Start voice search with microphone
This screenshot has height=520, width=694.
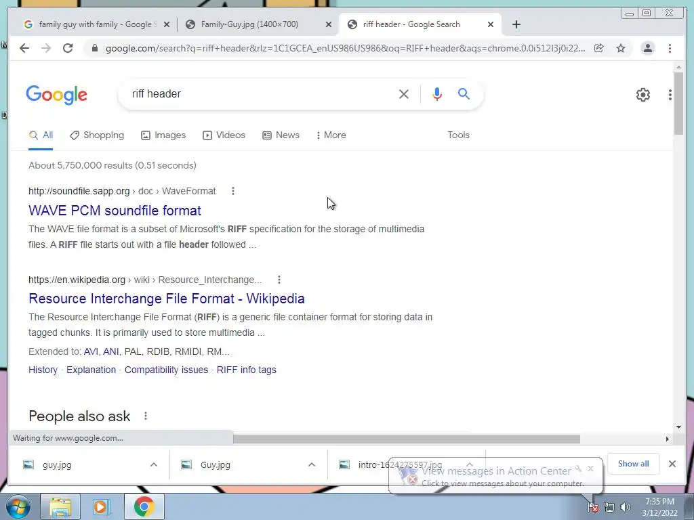[437, 93]
